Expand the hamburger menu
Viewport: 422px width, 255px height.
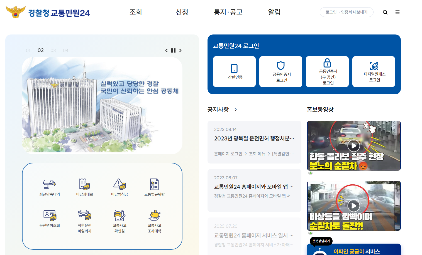pyautogui.click(x=397, y=12)
